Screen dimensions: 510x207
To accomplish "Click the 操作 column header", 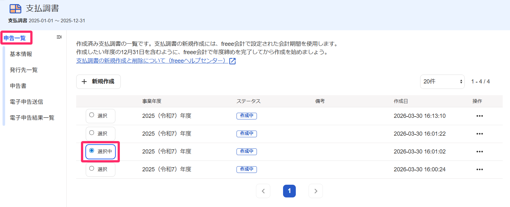I will [x=477, y=101].
